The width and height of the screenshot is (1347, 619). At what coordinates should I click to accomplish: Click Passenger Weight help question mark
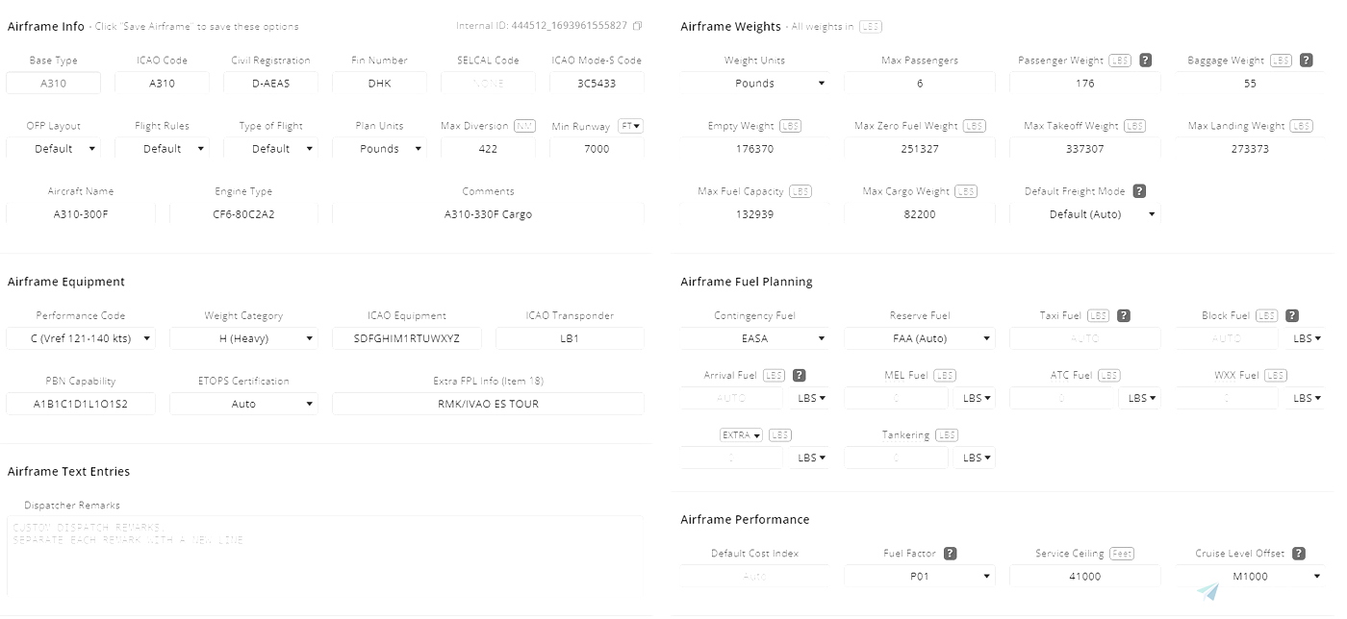click(1145, 61)
